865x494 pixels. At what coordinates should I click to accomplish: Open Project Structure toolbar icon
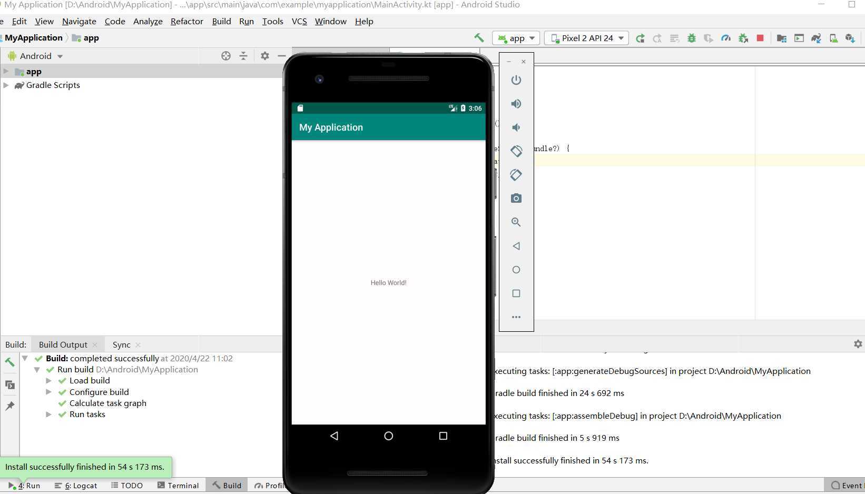point(782,38)
